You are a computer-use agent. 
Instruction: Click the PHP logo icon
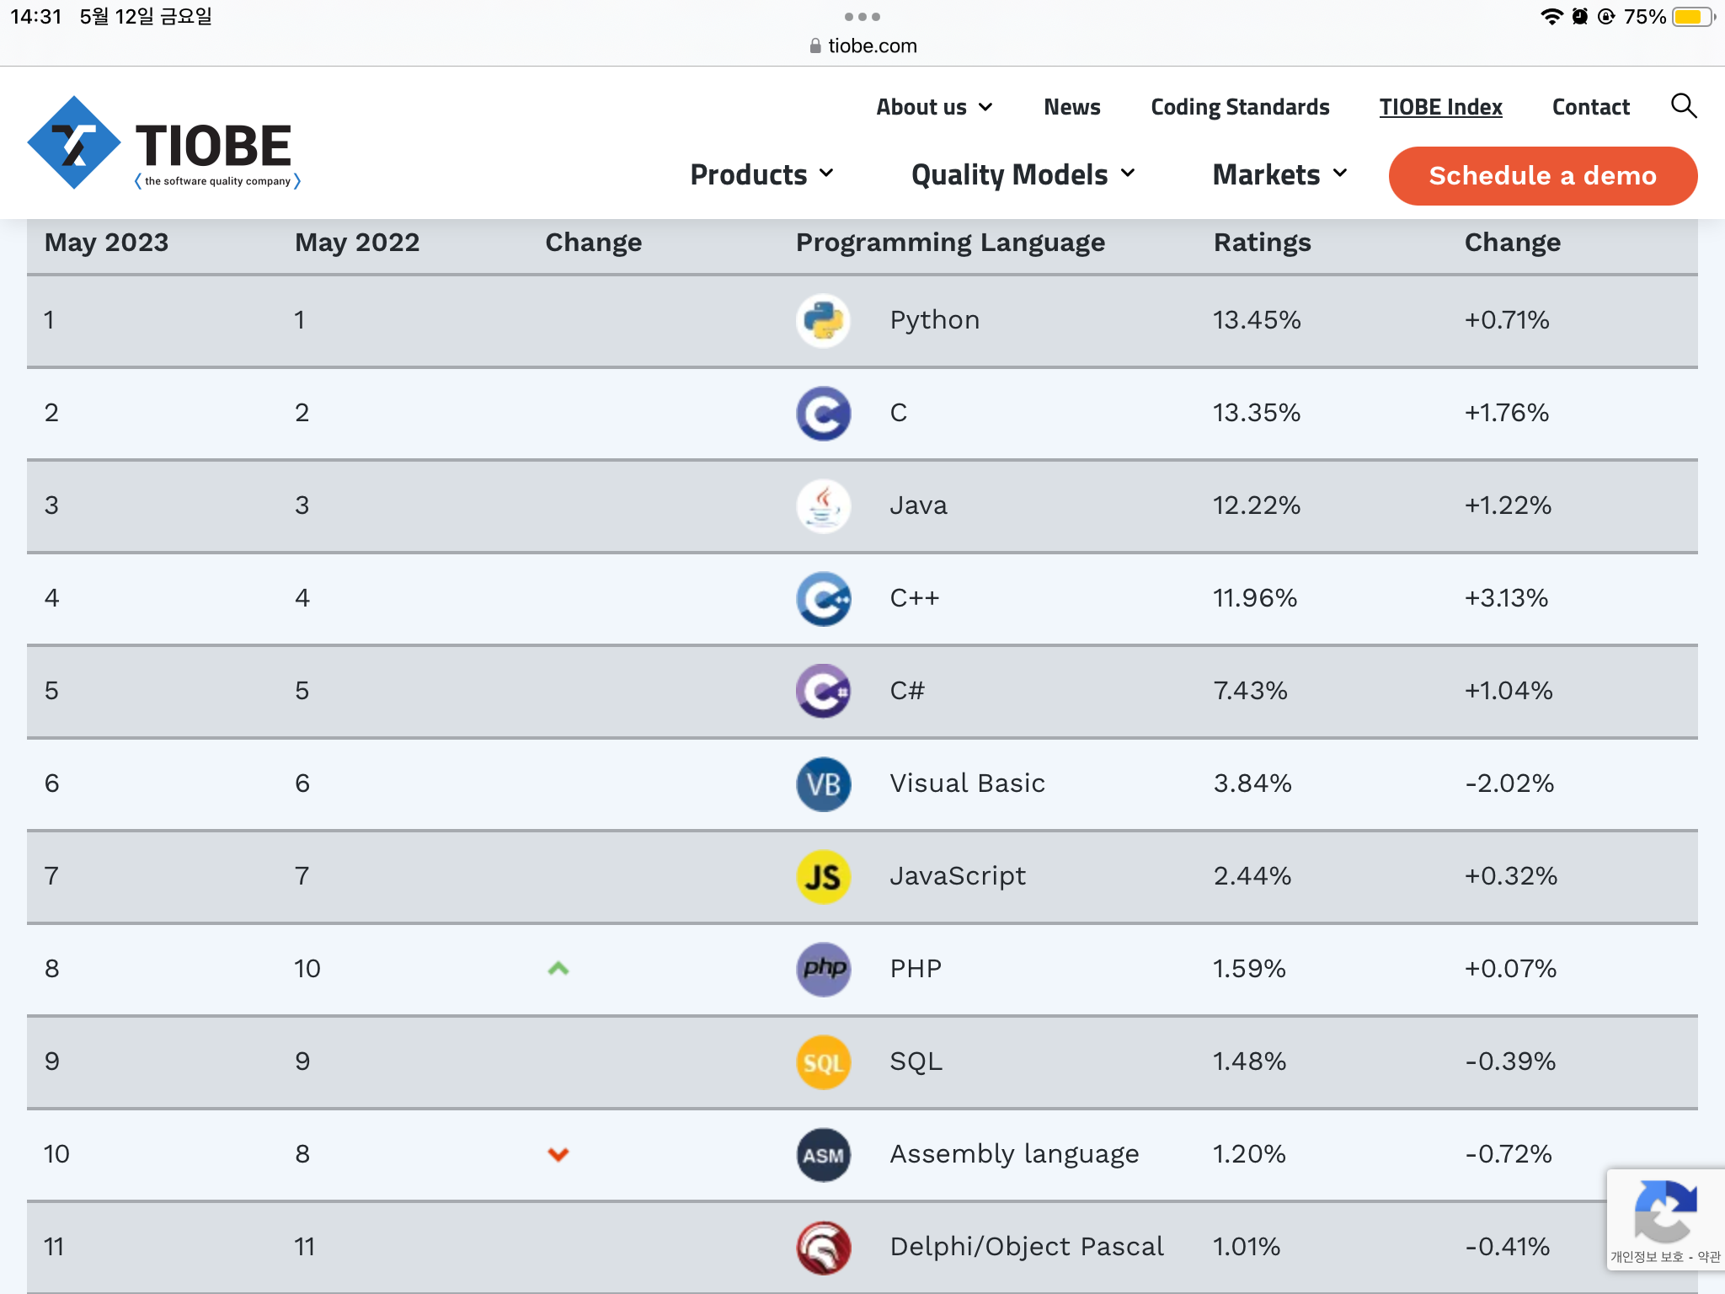tap(823, 969)
